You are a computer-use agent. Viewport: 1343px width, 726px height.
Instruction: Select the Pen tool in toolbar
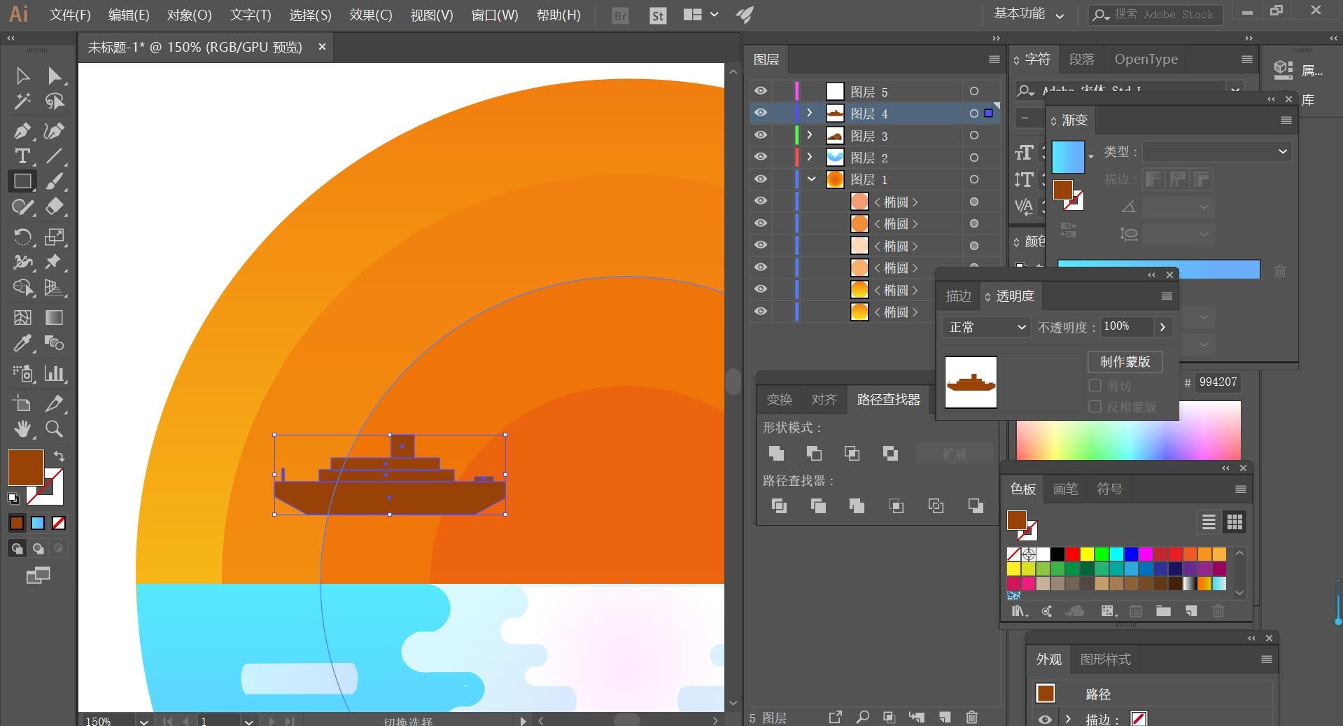[22, 131]
